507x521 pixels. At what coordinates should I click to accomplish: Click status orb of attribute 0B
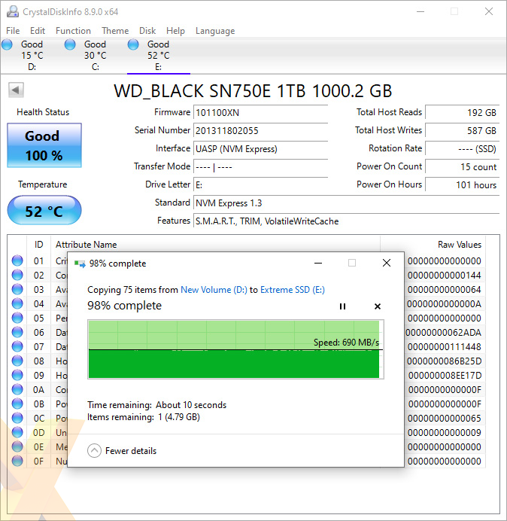tap(17, 404)
